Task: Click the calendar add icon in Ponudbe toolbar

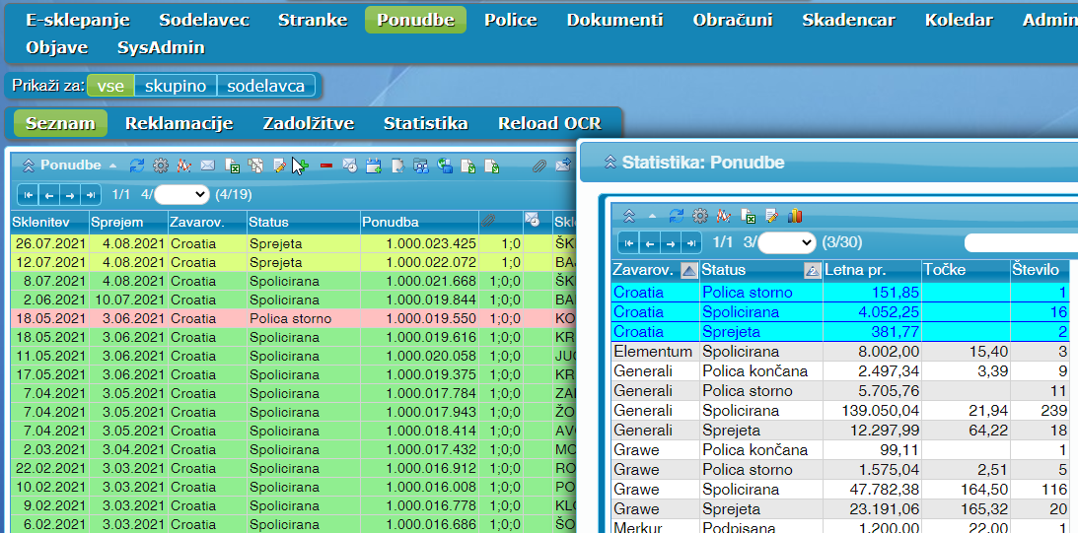Action: pyautogui.click(x=374, y=165)
